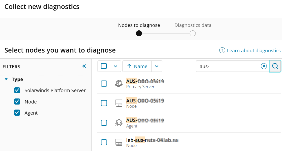This screenshot has width=282, height=151.
Task: Select the AUS Node row checkbox
Action: [x=104, y=103]
